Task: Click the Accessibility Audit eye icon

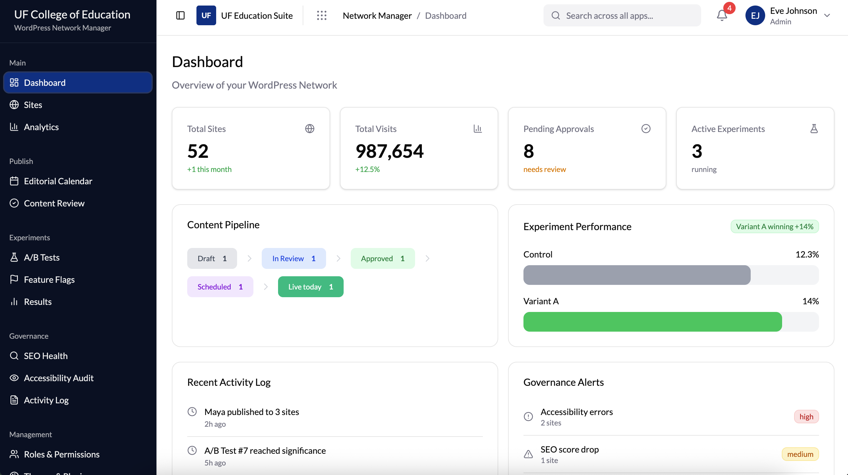Action: (14, 378)
